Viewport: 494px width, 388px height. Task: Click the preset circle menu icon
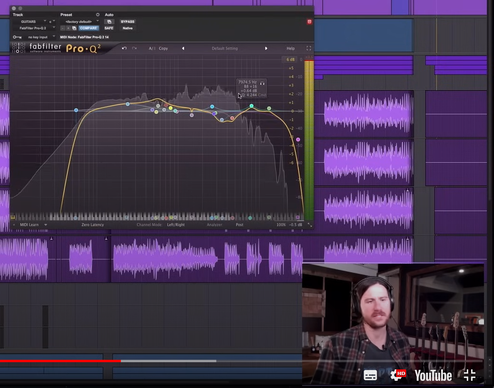tap(98, 15)
